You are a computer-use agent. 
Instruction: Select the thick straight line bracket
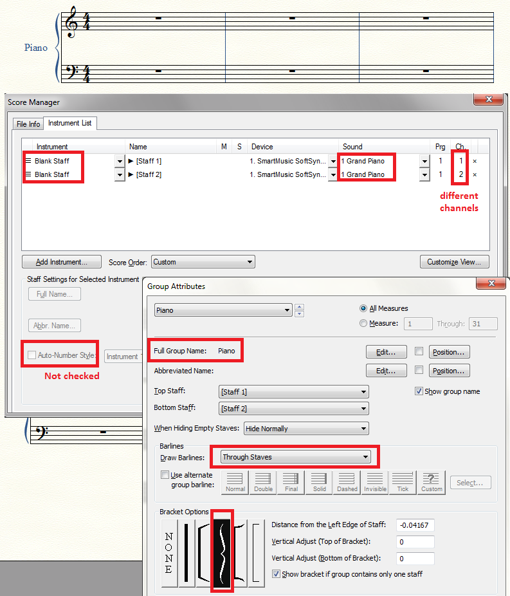[x=187, y=553]
